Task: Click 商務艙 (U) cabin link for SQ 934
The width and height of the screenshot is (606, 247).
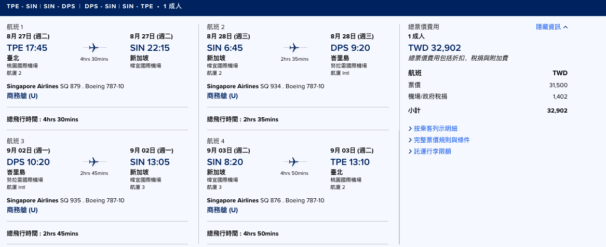Action: click(223, 96)
